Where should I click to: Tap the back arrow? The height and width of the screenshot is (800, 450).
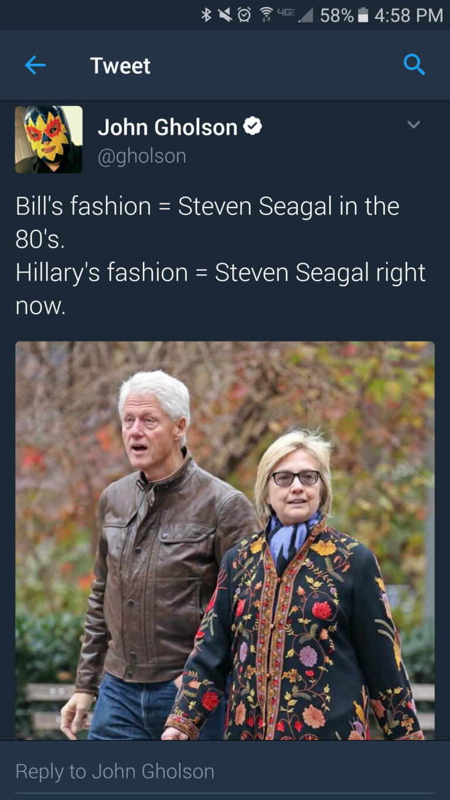35,65
